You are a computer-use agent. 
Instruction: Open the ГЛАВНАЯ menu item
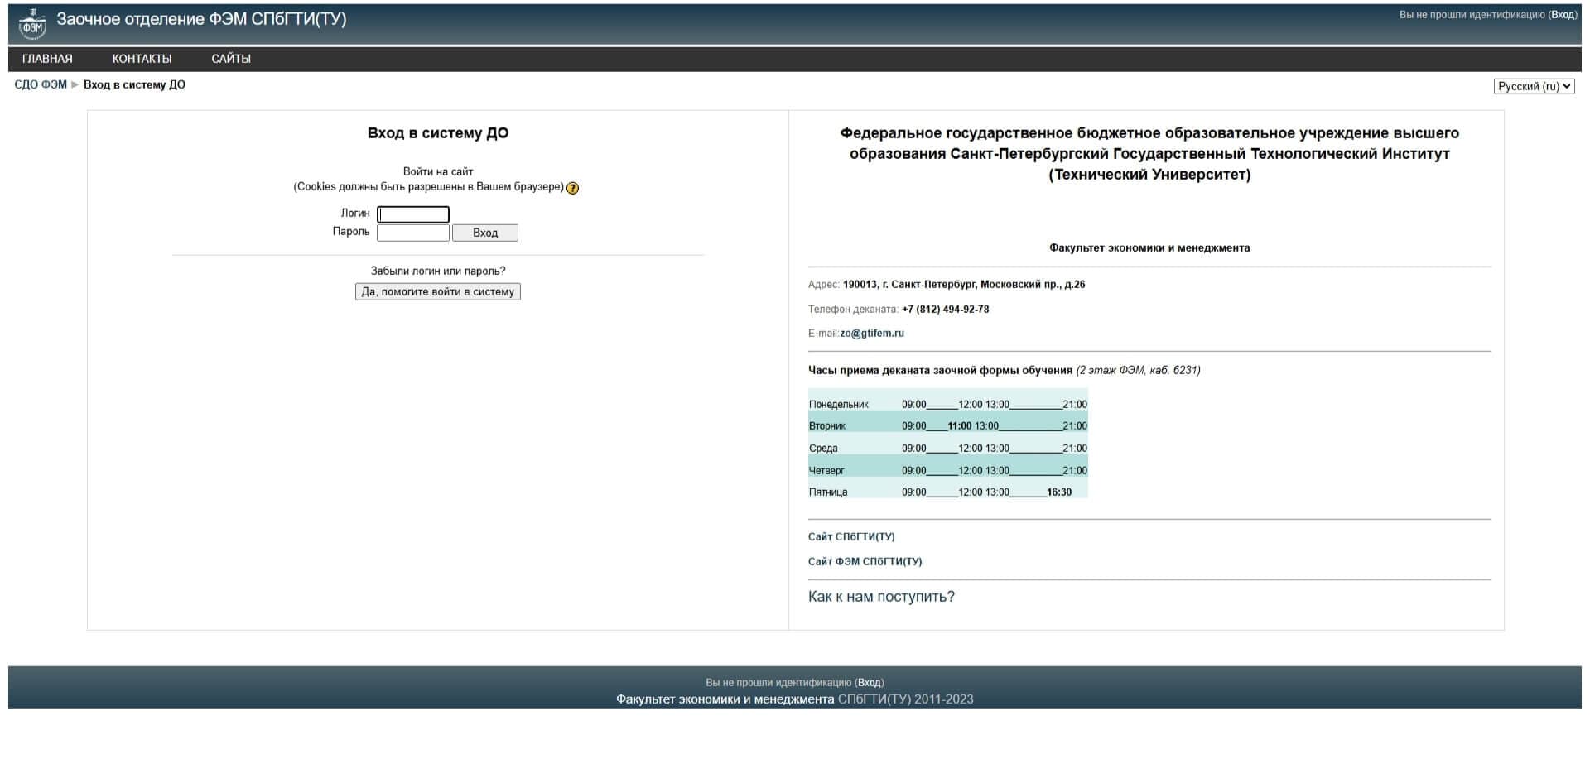(47, 59)
